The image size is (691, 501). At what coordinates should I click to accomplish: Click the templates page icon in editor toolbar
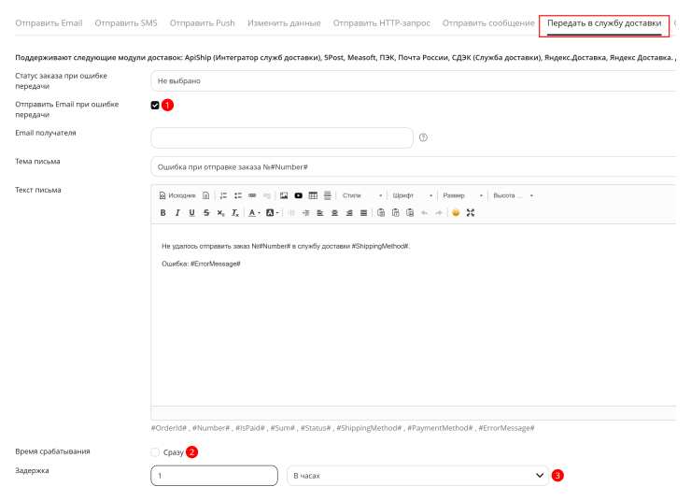[x=205, y=195]
